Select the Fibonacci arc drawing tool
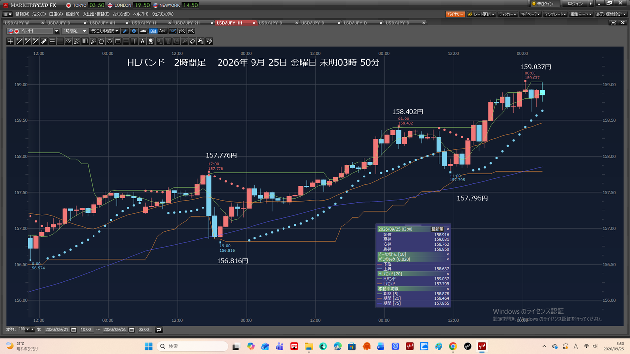 tap(68, 41)
